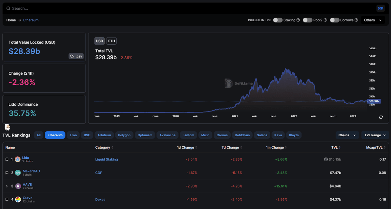This screenshot has width=391, height=209.
Task: Enable the Pool2 toggle
Action: point(307,20)
